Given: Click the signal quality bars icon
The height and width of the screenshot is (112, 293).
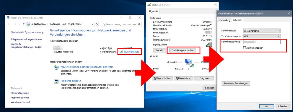Looking at the screenshot, I should [209, 45].
